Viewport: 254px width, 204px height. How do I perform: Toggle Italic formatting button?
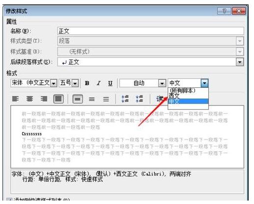pyautogui.click(x=99, y=83)
